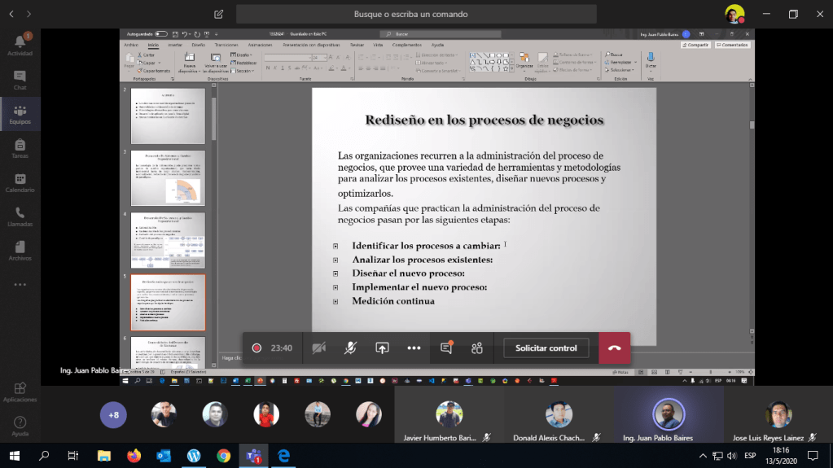Open more actions ellipsis in call bar

[414, 348]
